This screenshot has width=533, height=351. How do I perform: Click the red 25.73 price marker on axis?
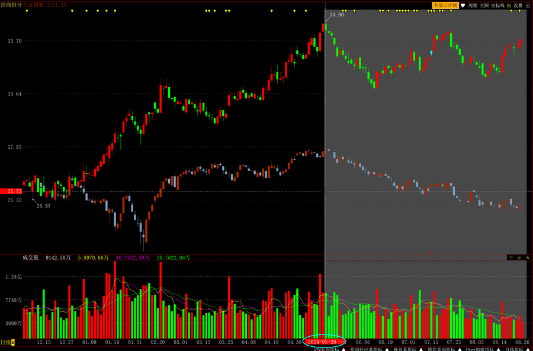pos(11,191)
